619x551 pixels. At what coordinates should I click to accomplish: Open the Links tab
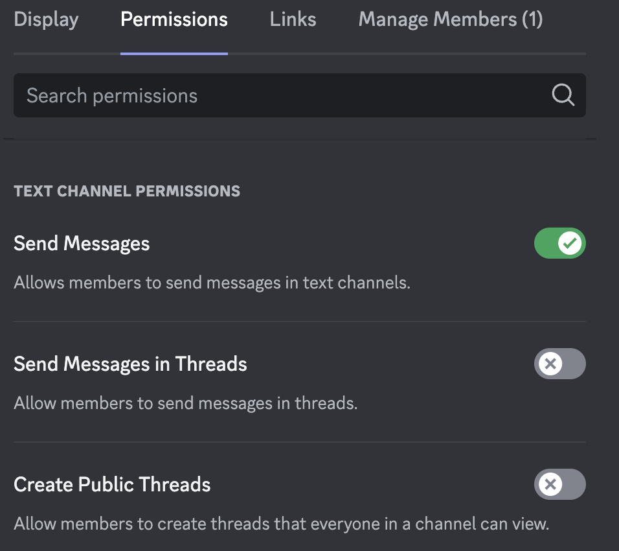(x=293, y=19)
